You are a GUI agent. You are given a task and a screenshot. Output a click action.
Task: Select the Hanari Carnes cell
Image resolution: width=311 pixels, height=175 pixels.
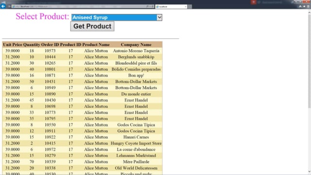[x=136, y=137]
